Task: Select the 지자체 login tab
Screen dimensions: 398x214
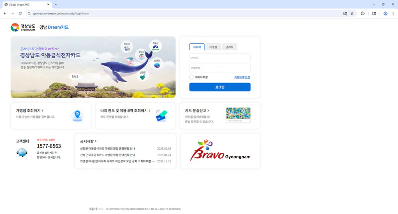Action: tap(197, 47)
